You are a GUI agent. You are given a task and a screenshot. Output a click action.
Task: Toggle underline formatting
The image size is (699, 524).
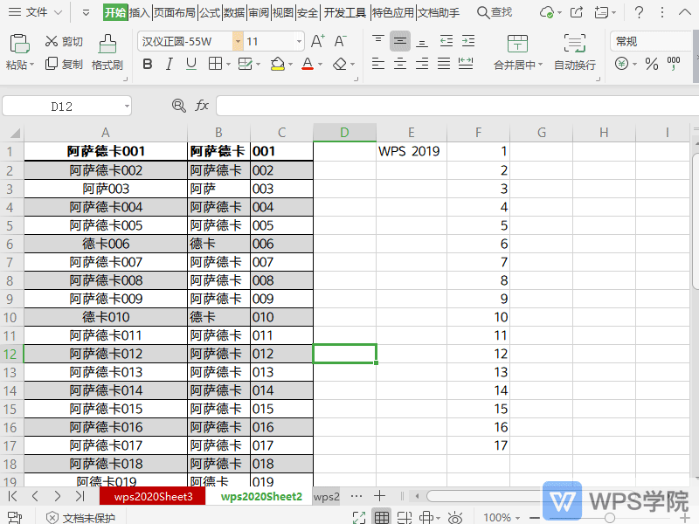(x=190, y=64)
